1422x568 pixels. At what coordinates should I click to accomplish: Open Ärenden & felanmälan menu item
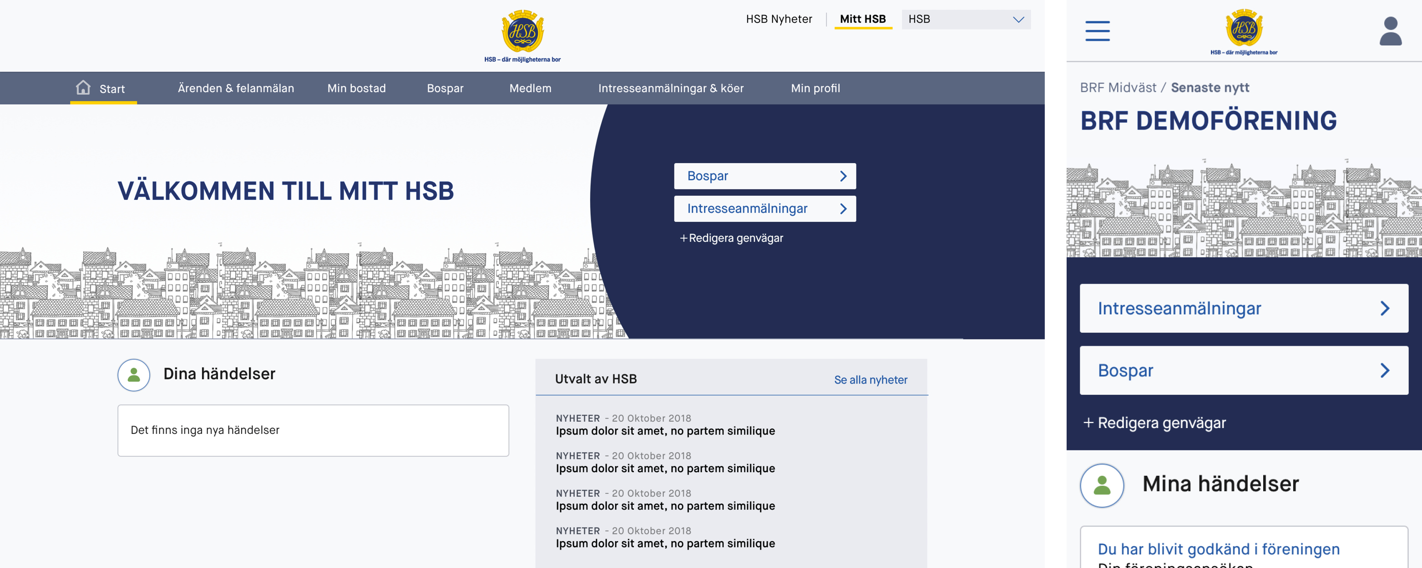pyautogui.click(x=236, y=88)
